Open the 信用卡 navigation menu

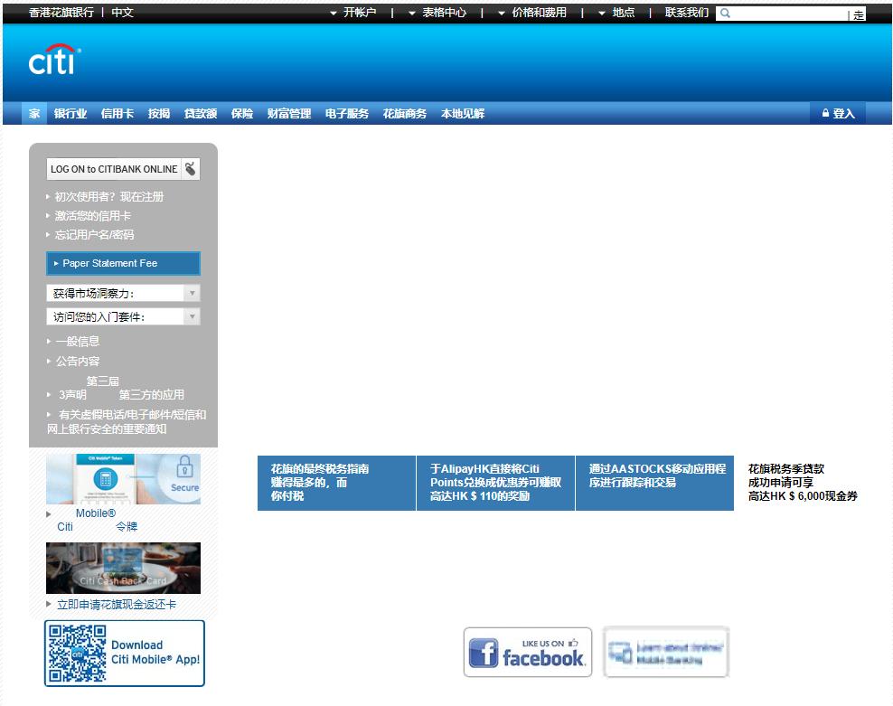117,113
